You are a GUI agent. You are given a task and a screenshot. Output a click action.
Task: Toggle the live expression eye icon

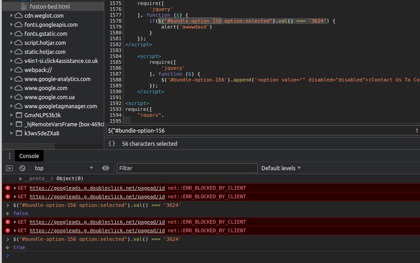click(x=106, y=168)
